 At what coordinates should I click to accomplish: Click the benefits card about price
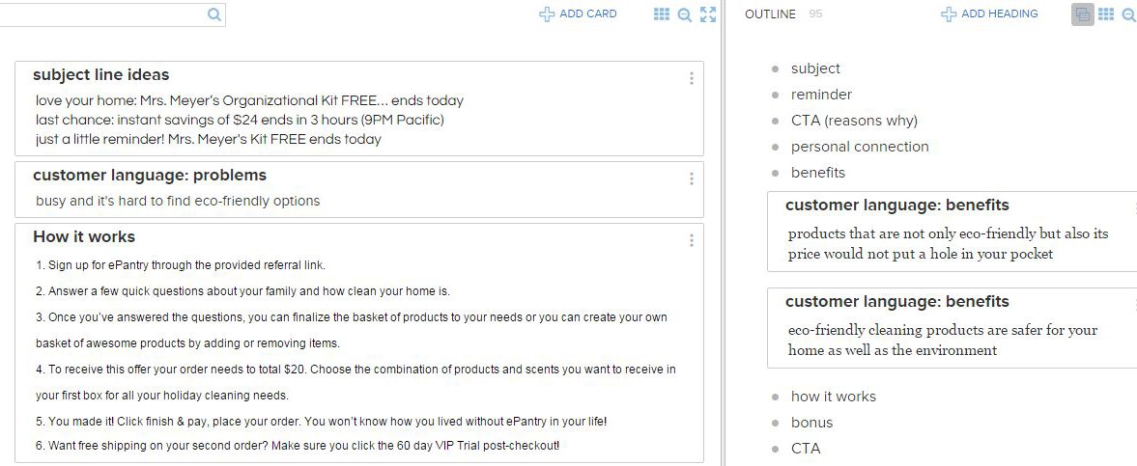click(x=947, y=244)
